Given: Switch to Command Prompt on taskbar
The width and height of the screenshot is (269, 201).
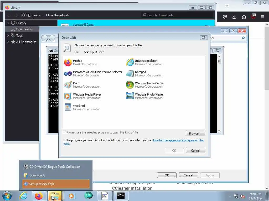Looking at the screenshot, I should (x=121, y=196).
